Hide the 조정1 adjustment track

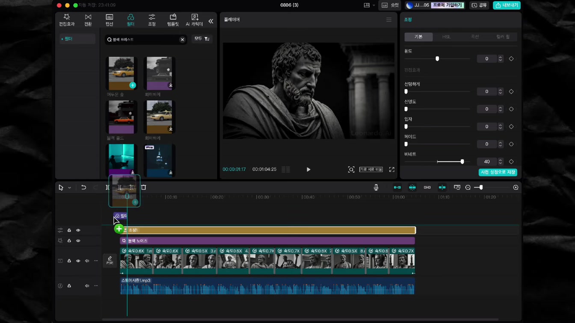78,230
